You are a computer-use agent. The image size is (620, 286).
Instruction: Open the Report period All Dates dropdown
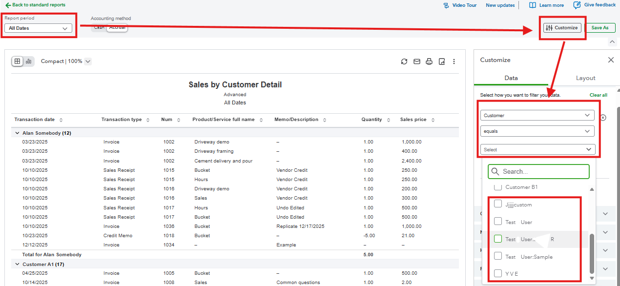click(38, 28)
